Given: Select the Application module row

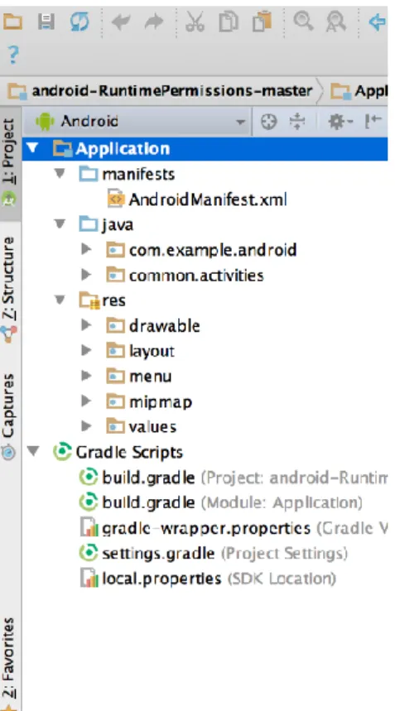Looking at the screenshot, I should point(205,149).
